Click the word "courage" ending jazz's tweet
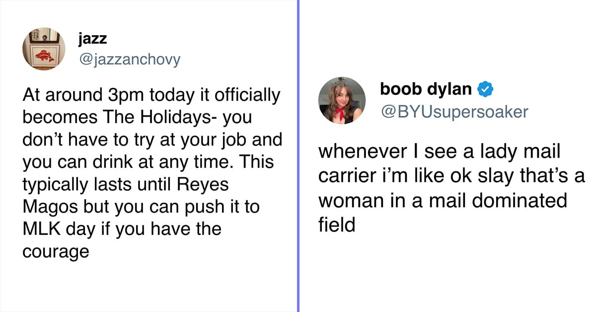Viewport: 596px width, 312px height. pyautogui.click(x=56, y=252)
